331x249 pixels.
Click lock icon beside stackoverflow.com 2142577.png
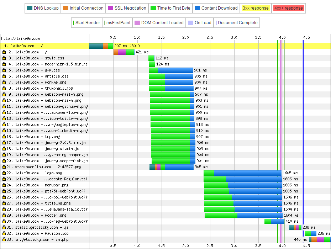pyautogui.click(x=4, y=167)
